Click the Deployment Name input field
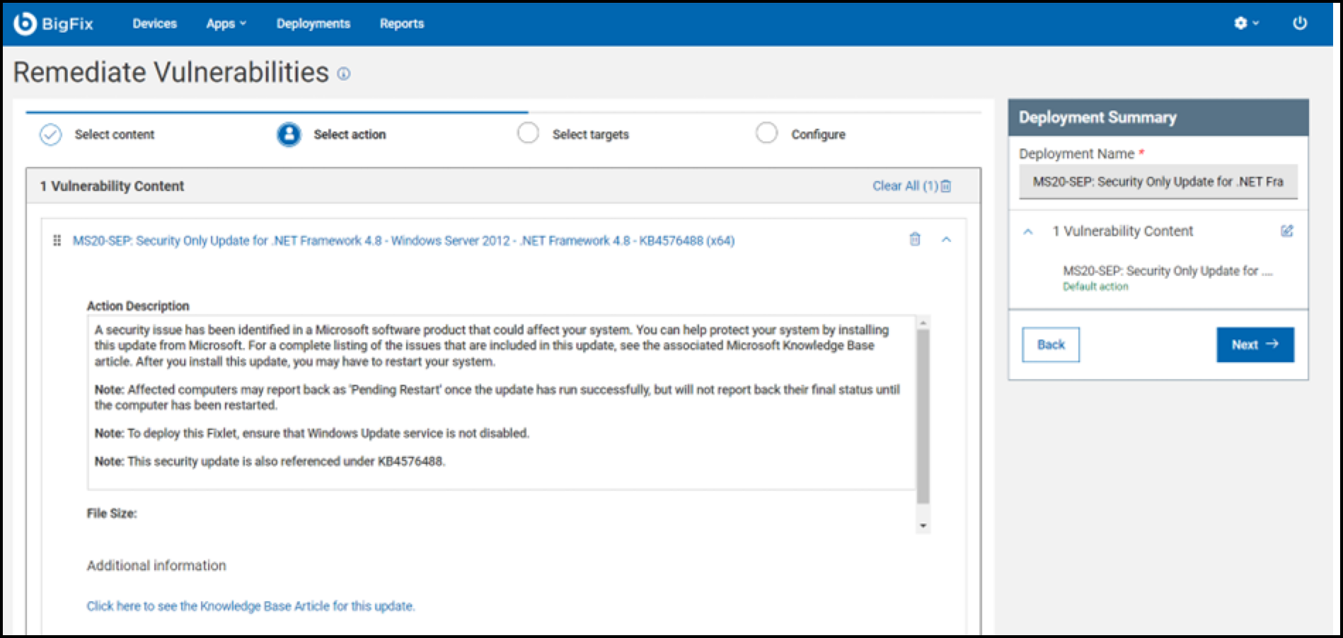The width and height of the screenshot is (1343, 638). (x=1158, y=182)
